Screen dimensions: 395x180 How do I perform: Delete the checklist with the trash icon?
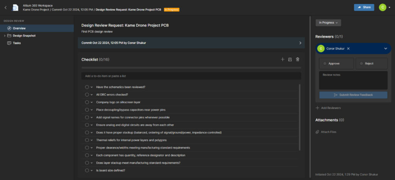coord(297,59)
